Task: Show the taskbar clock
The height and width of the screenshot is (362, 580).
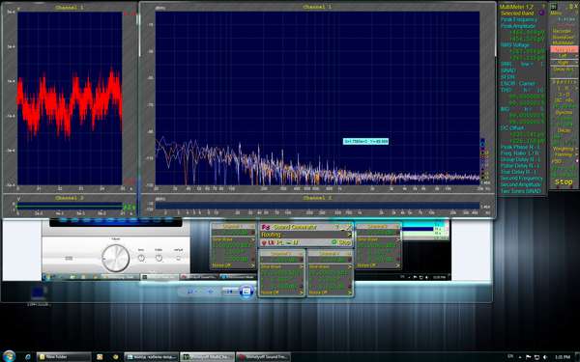Action: point(562,357)
